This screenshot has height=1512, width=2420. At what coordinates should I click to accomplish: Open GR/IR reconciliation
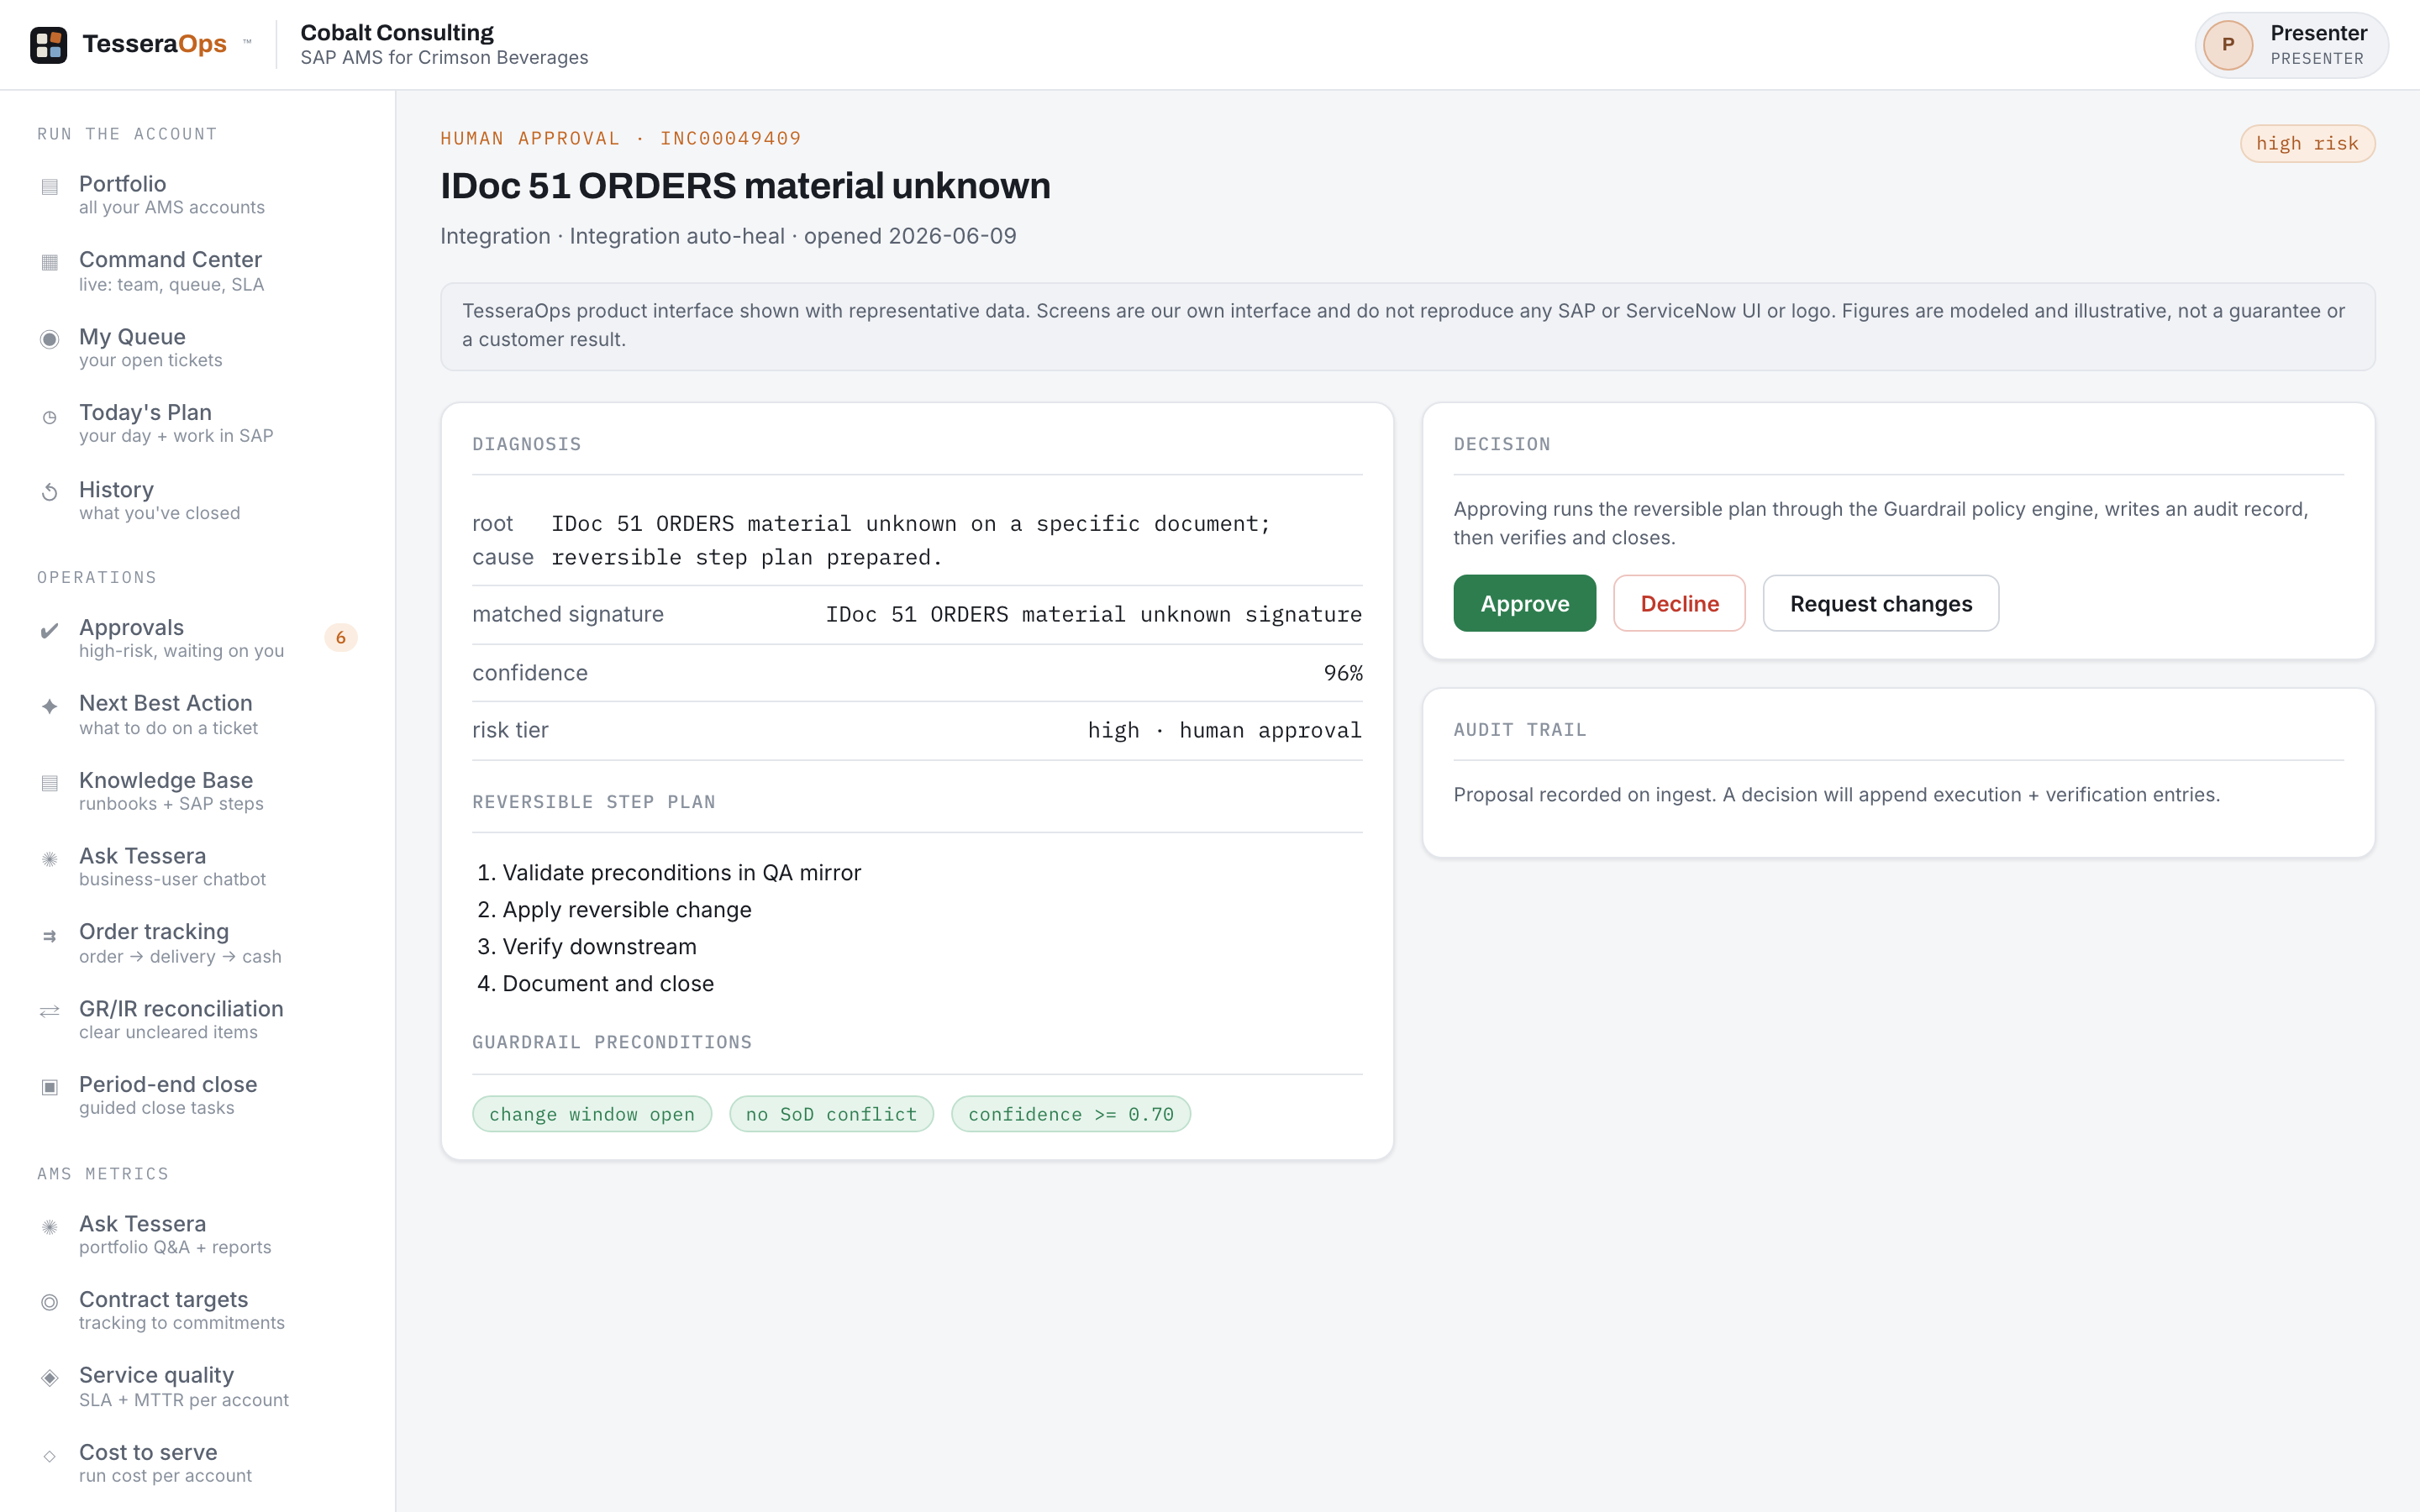(197, 1019)
